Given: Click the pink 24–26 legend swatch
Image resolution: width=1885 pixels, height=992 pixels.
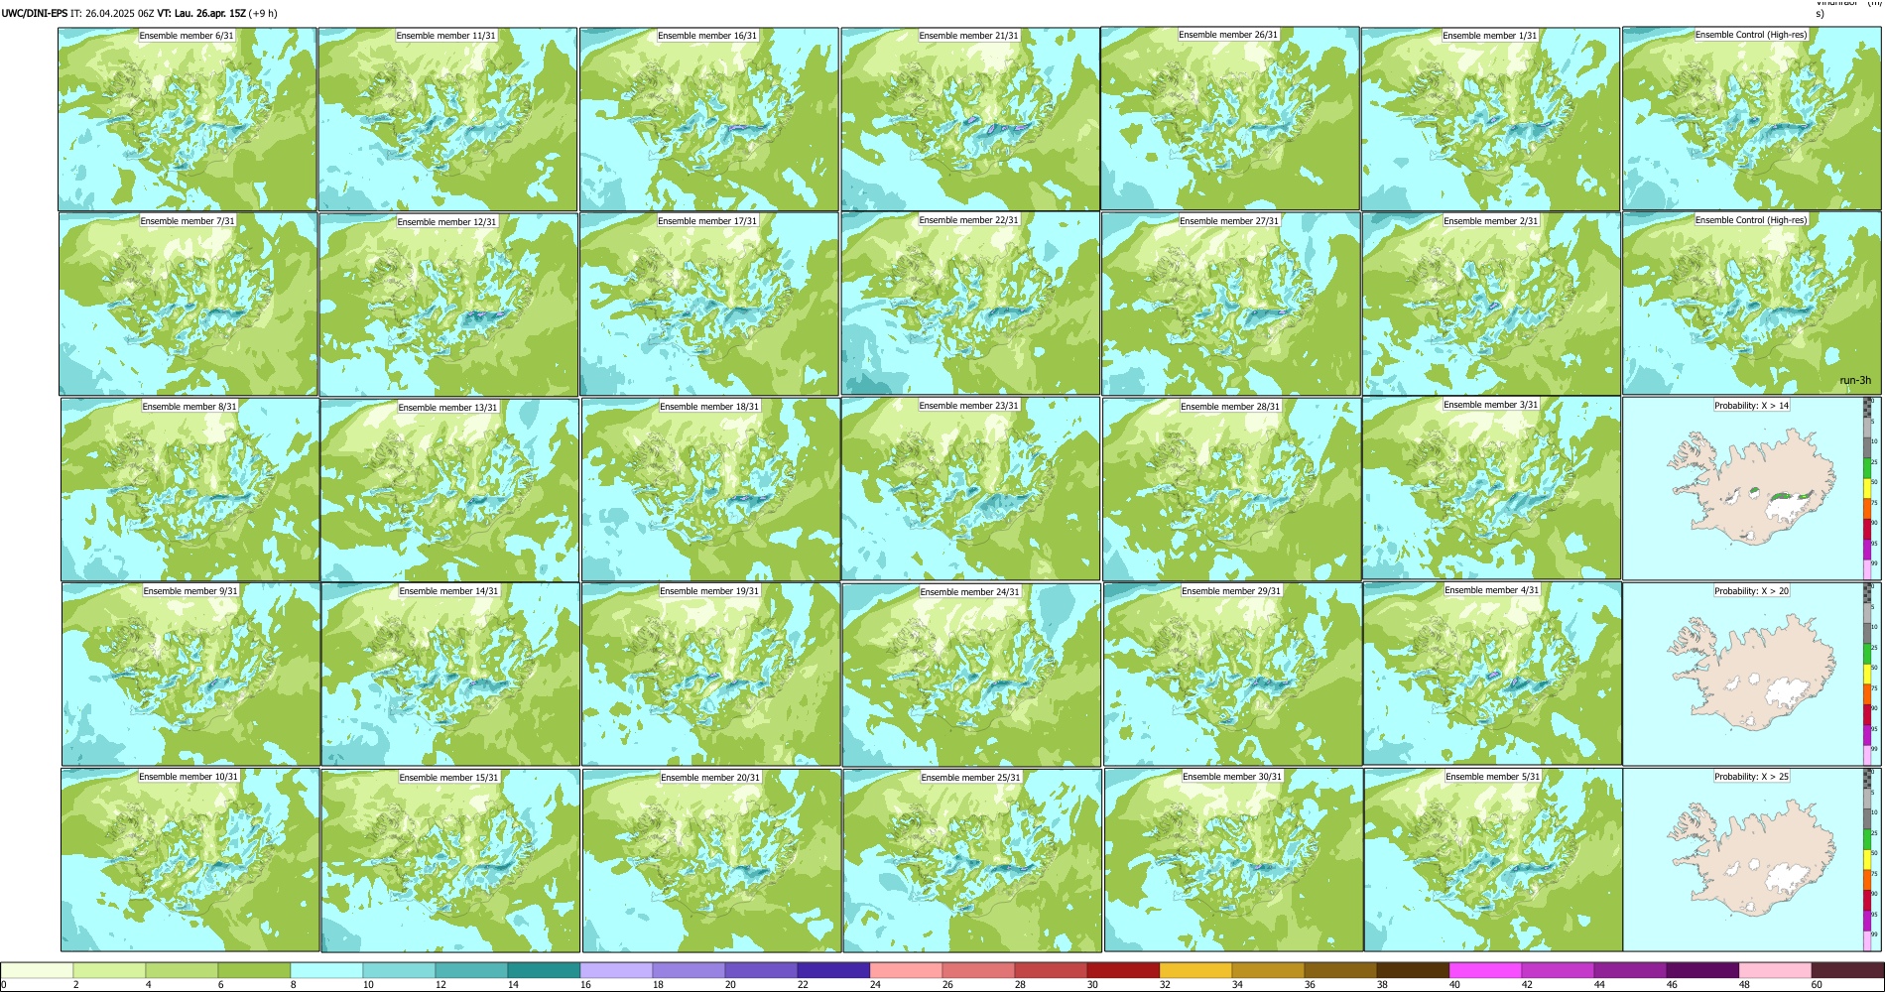Looking at the screenshot, I should tap(906, 970).
